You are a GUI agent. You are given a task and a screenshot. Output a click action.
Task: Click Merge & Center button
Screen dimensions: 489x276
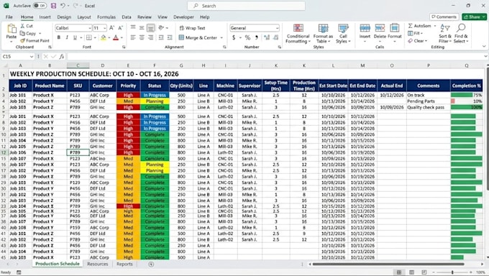[198, 38]
